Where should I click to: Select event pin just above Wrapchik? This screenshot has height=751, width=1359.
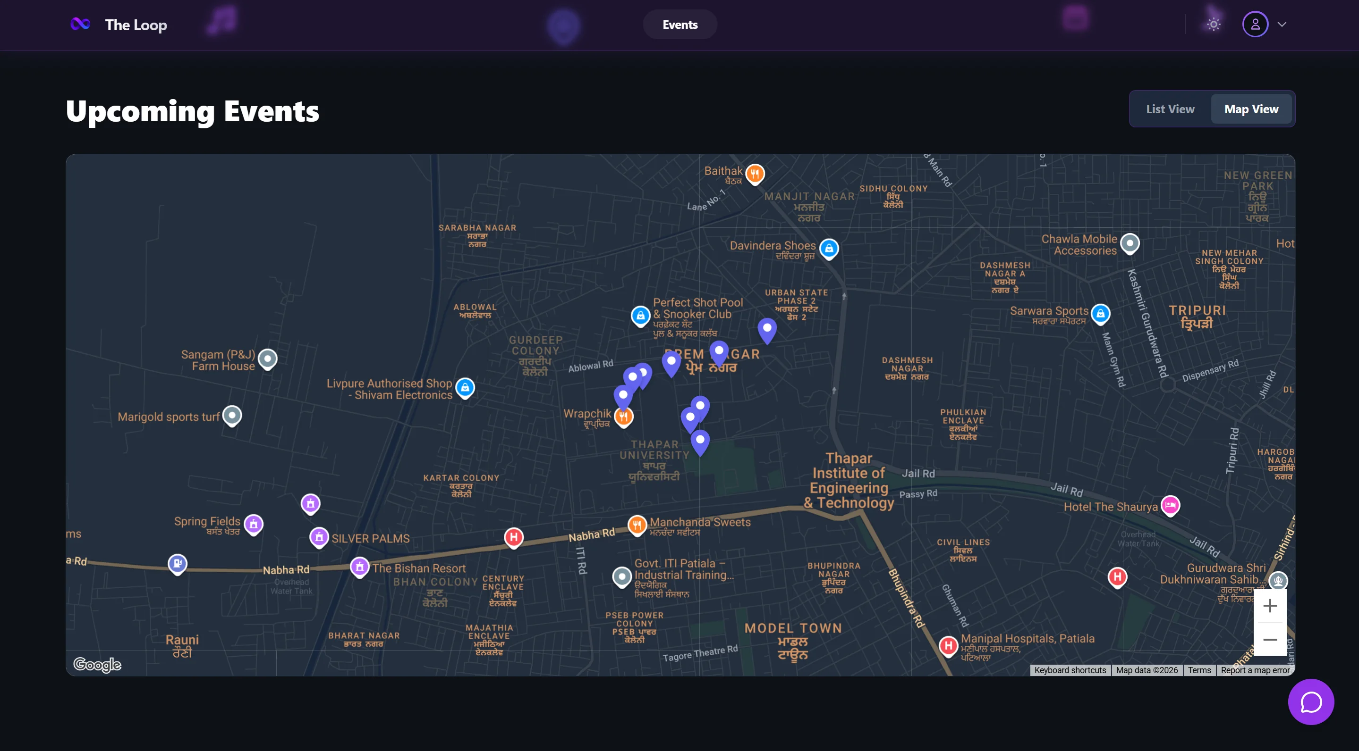pyautogui.click(x=623, y=397)
